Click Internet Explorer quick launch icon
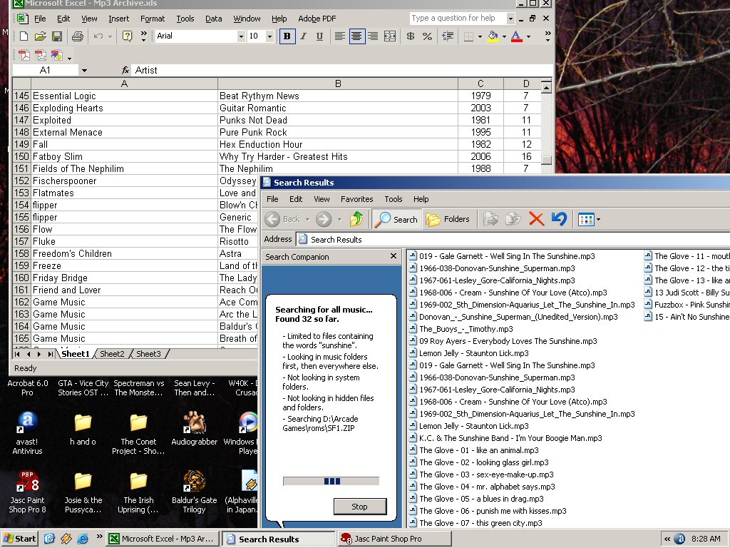Viewport: 730px width, 548px height. click(x=83, y=539)
